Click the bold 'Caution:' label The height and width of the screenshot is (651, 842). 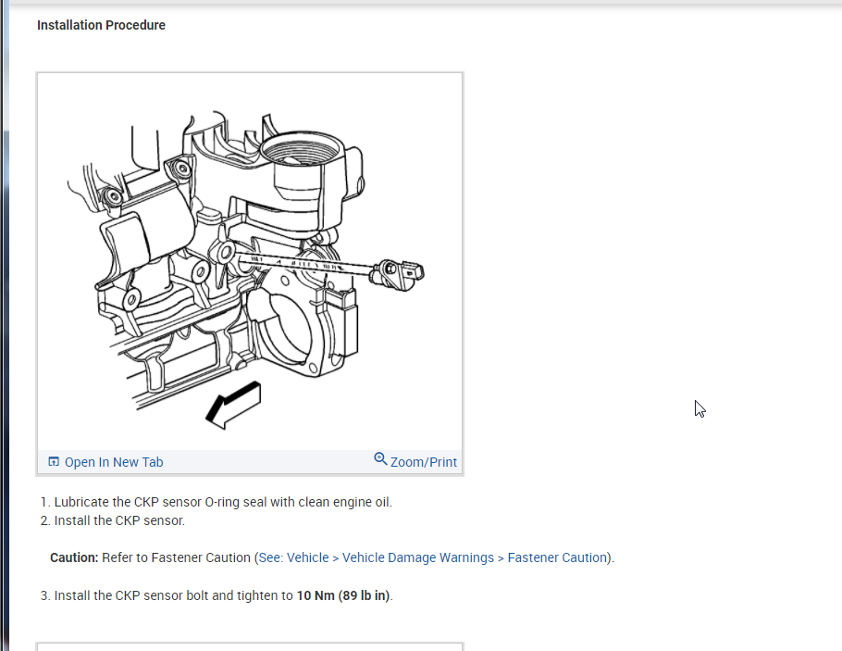click(x=74, y=558)
